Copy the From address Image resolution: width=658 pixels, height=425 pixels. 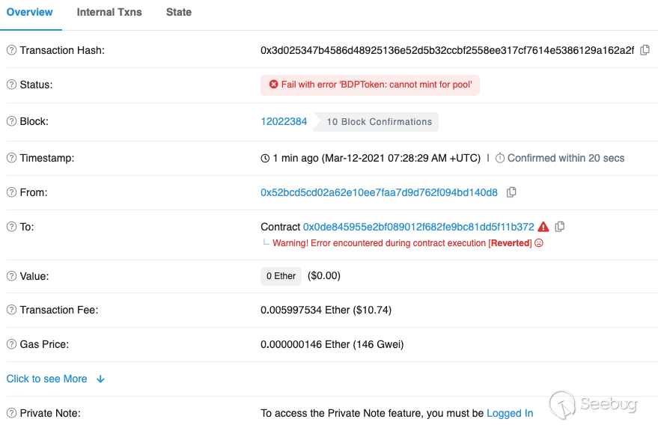511,192
